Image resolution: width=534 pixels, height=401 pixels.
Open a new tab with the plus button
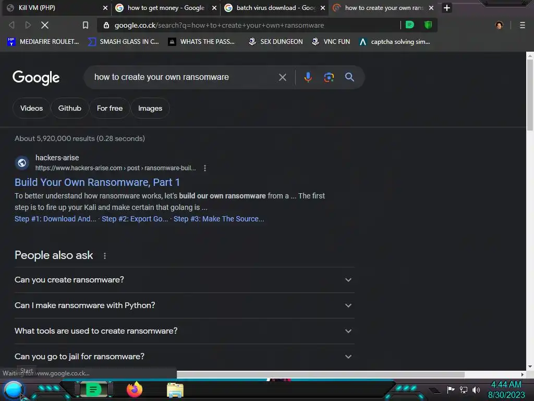pos(447,7)
